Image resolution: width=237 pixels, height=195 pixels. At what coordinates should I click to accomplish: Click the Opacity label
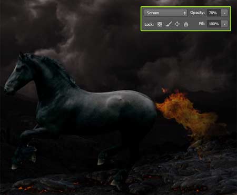(197, 13)
